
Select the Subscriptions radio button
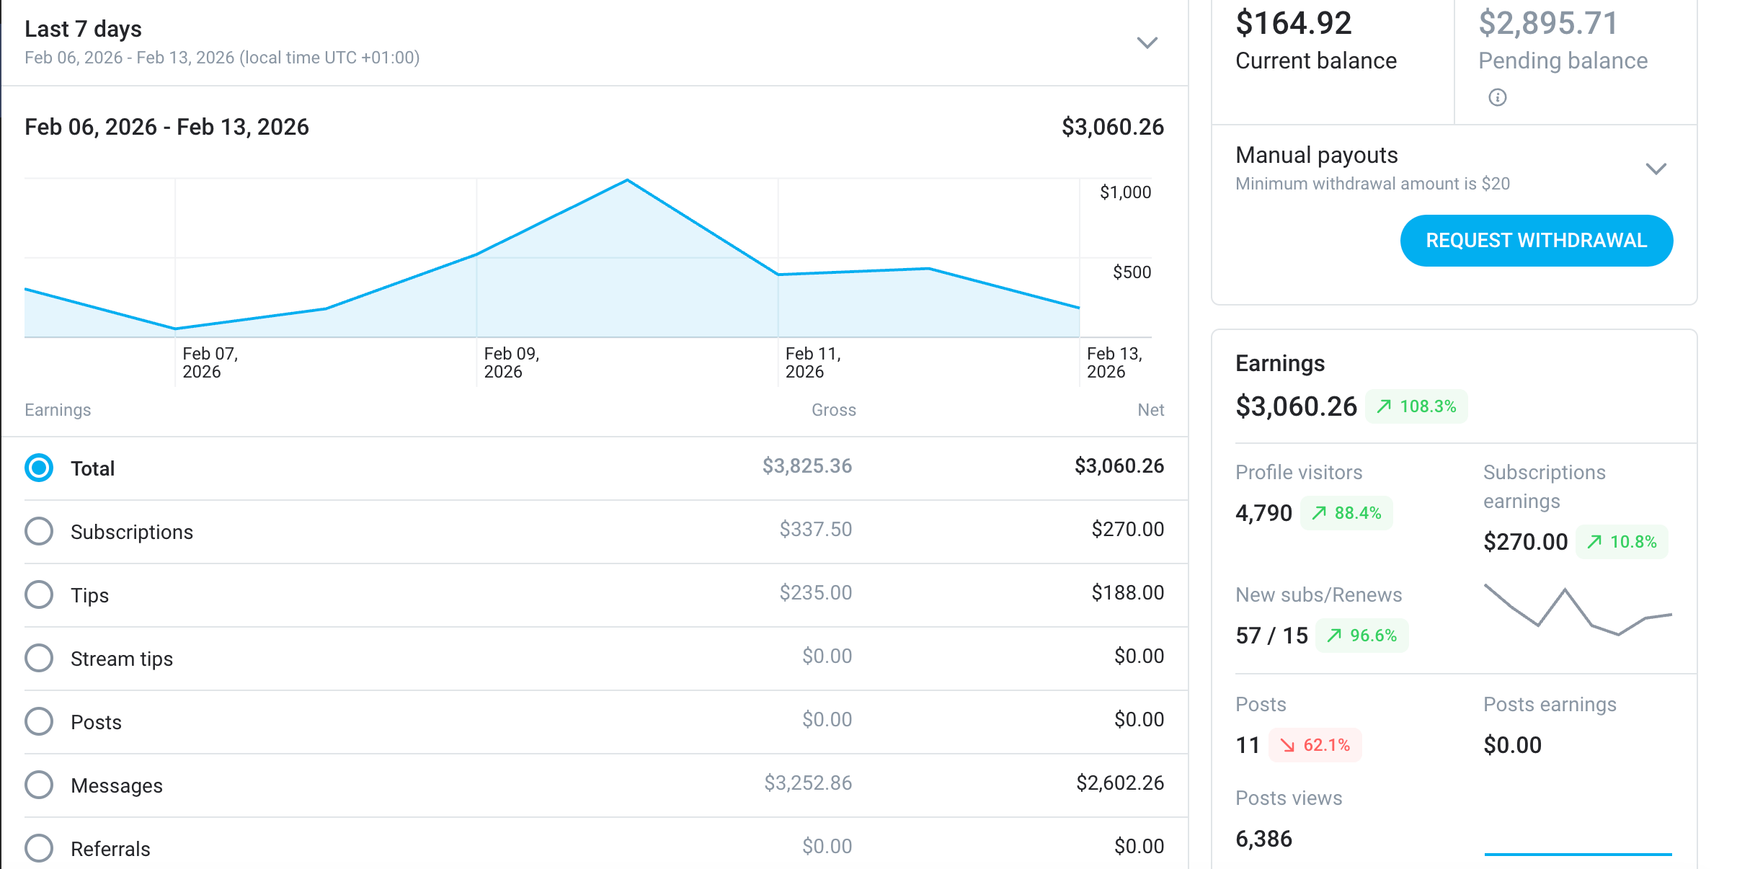point(39,532)
